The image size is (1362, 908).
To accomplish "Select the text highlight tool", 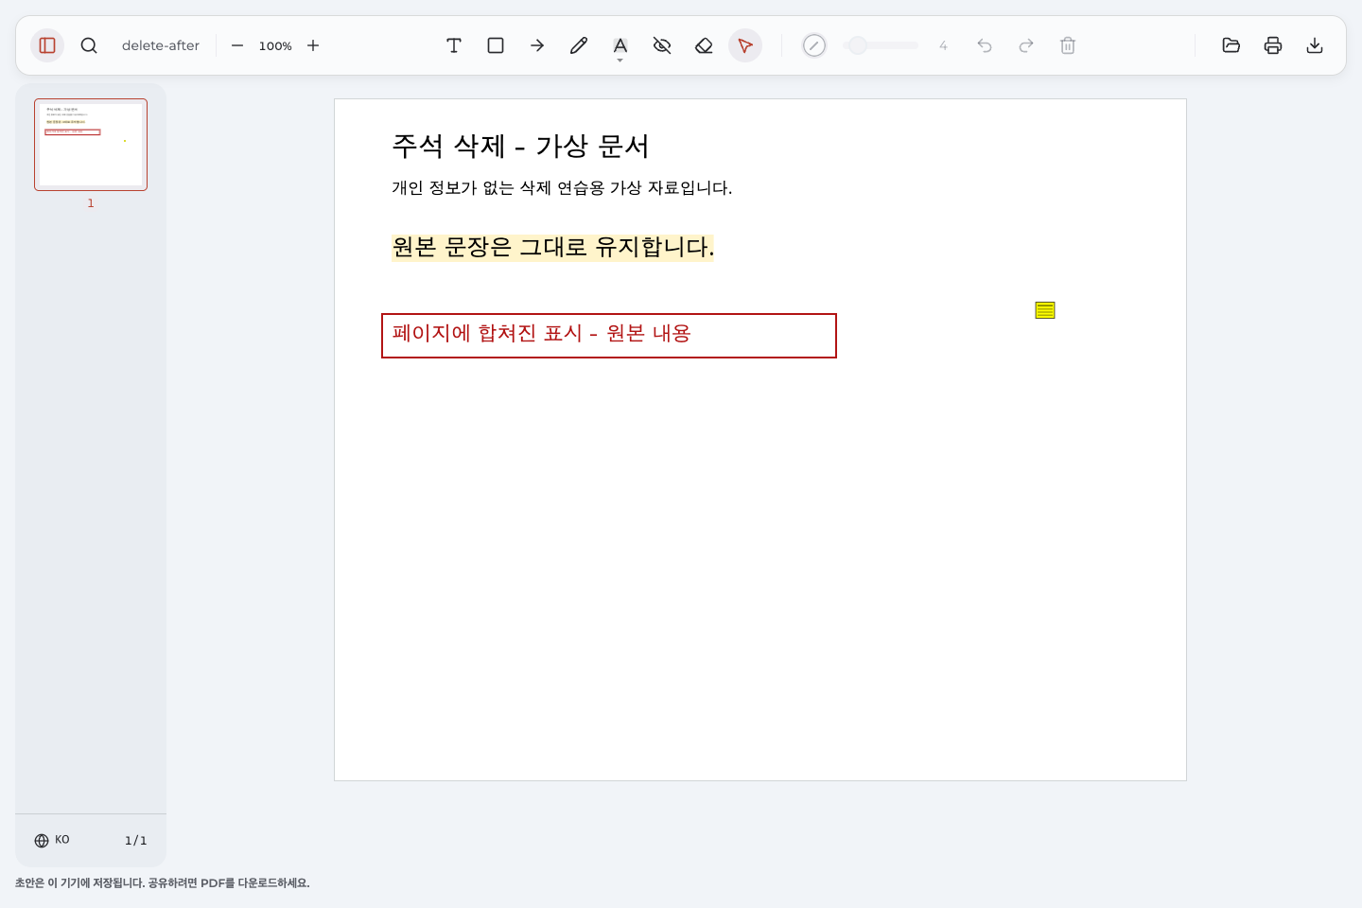I will (620, 44).
